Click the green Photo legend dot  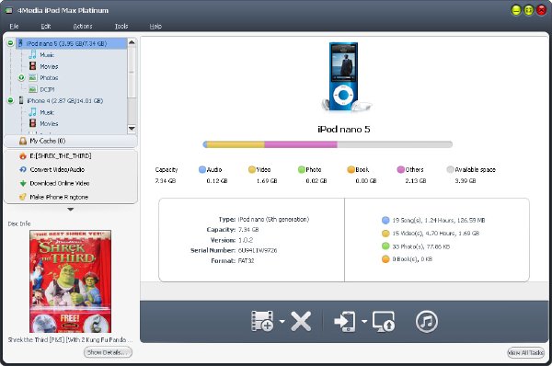click(x=302, y=169)
